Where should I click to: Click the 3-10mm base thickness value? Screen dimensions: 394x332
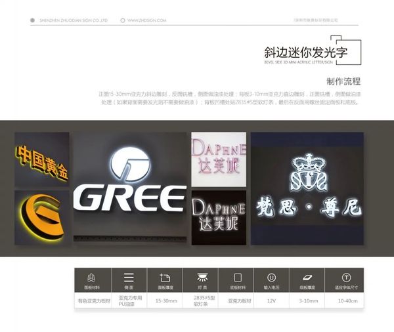(309, 301)
